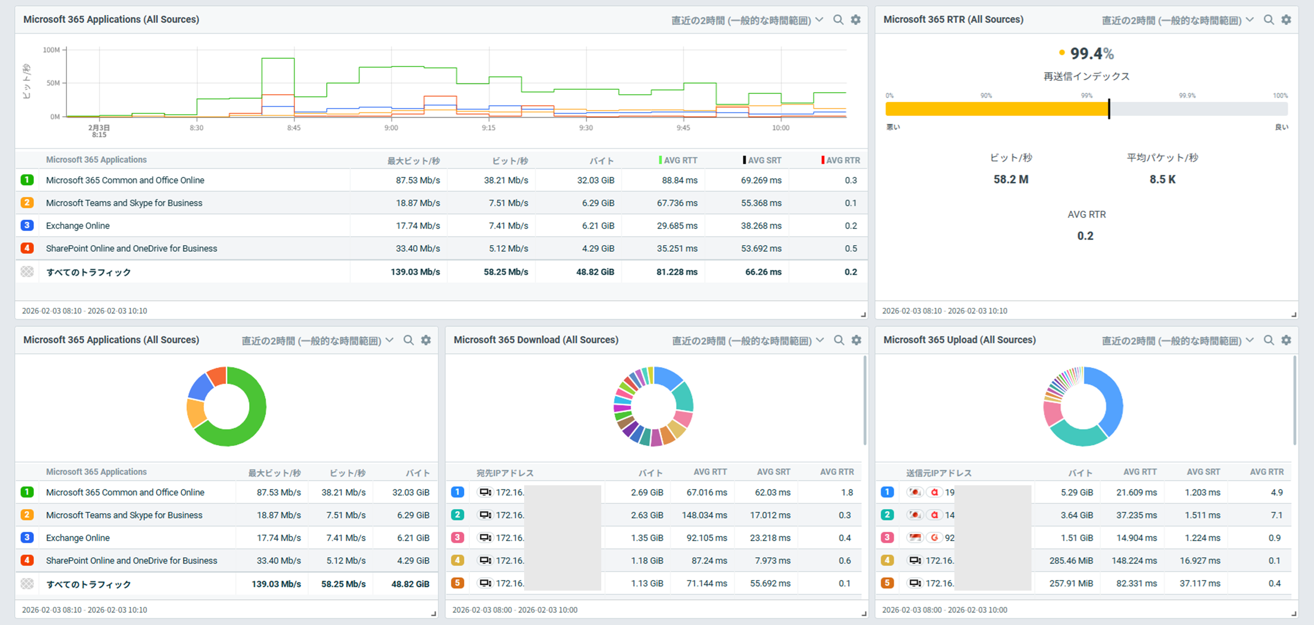Open Exchange Online row in top table
The image size is (1314, 625).
(78, 226)
